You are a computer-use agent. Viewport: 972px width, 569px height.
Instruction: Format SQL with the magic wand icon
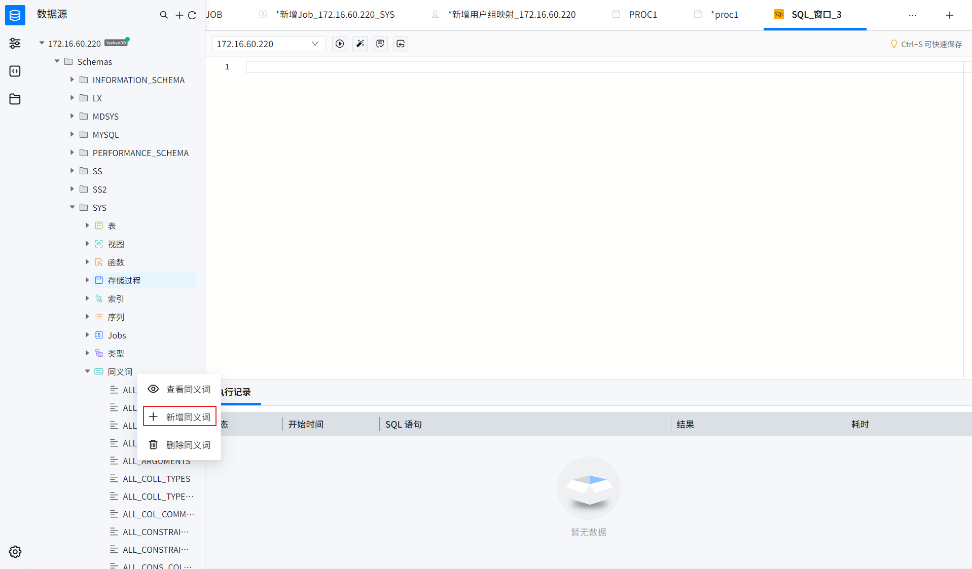tap(360, 44)
